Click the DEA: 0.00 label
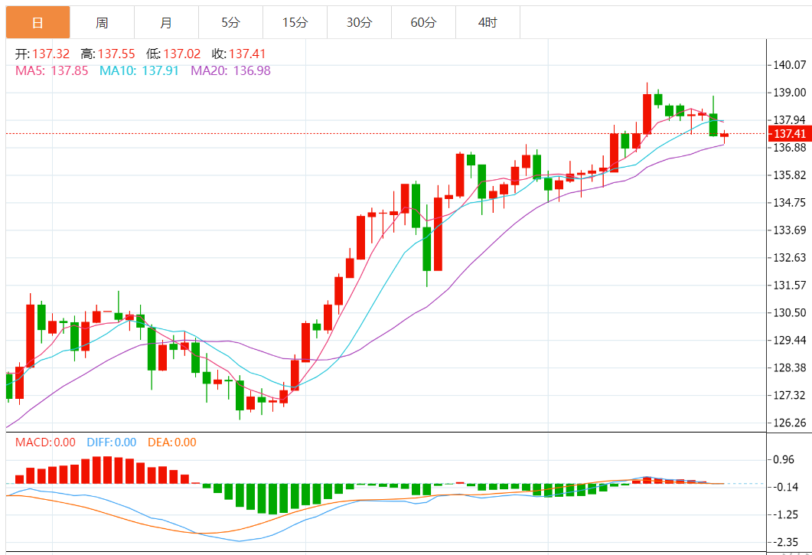Image resolution: width=812 pixels, height=555 pixels. (172, 442)
